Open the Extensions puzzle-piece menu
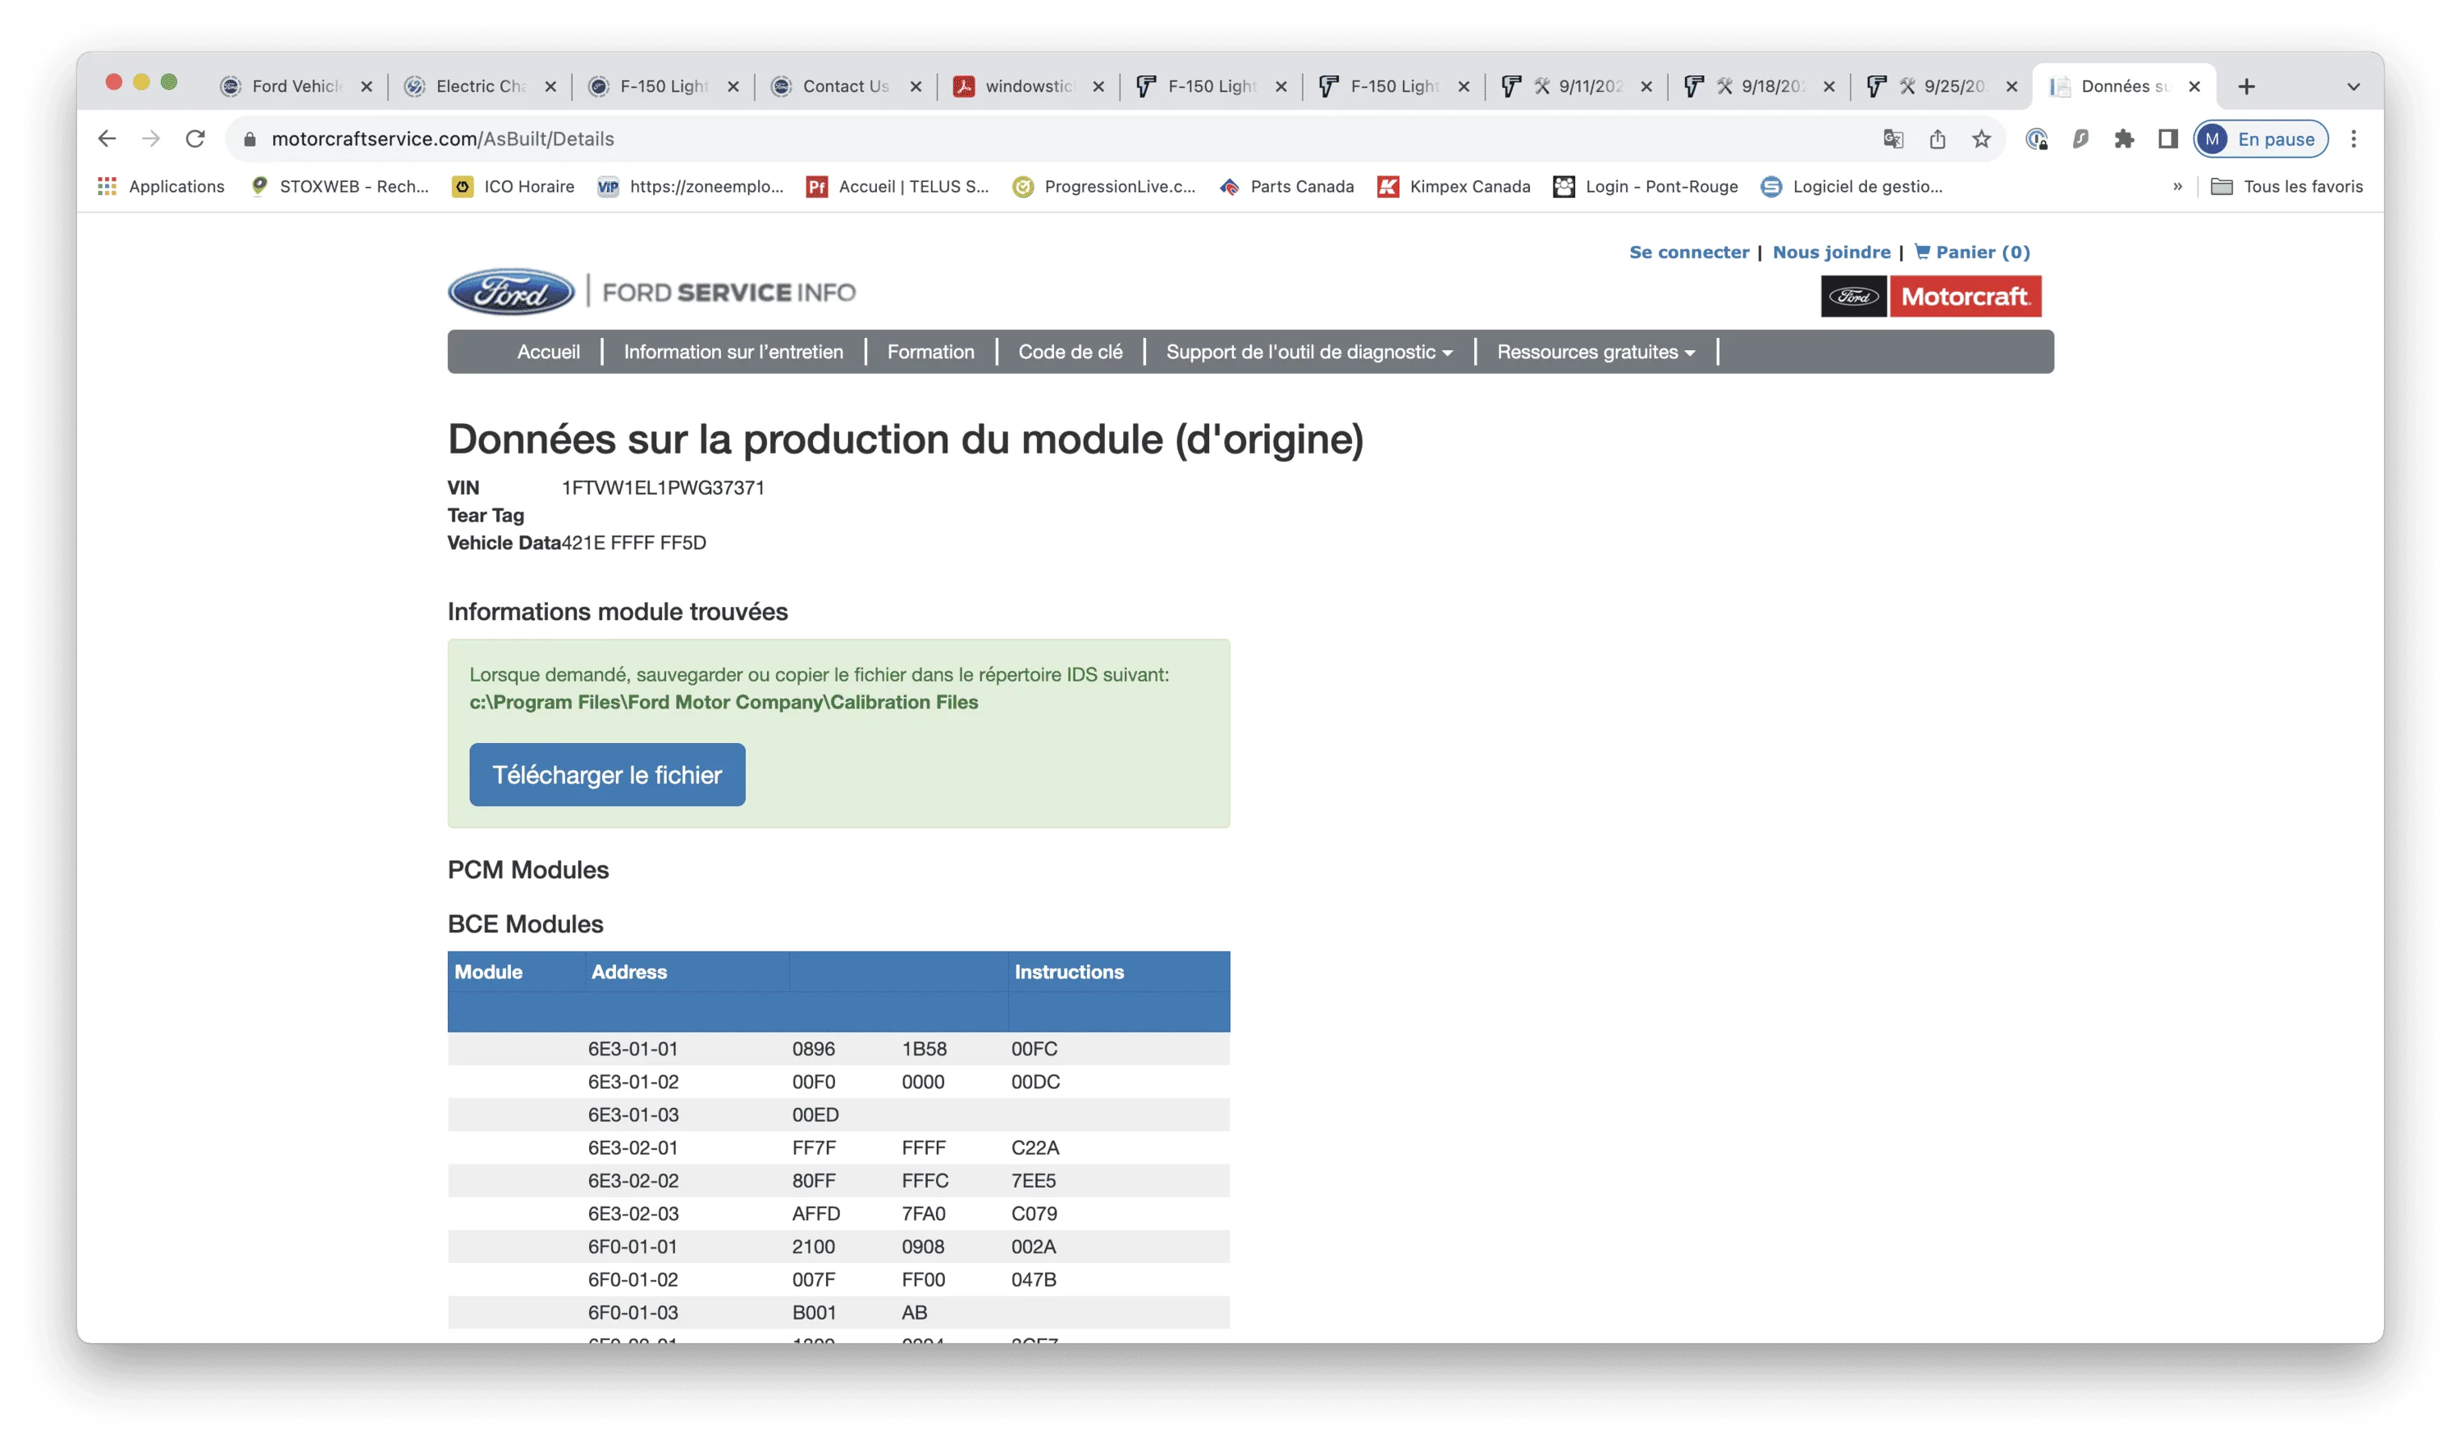 tap(2124, 139)
